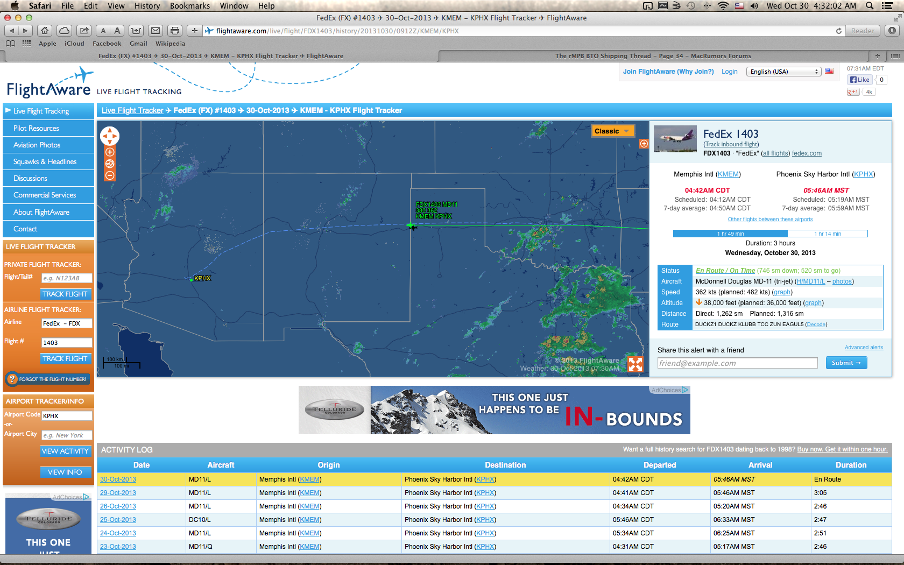Click the US flag icon
This screenshot has width=904, height=565.
click(x=829, y=71)
